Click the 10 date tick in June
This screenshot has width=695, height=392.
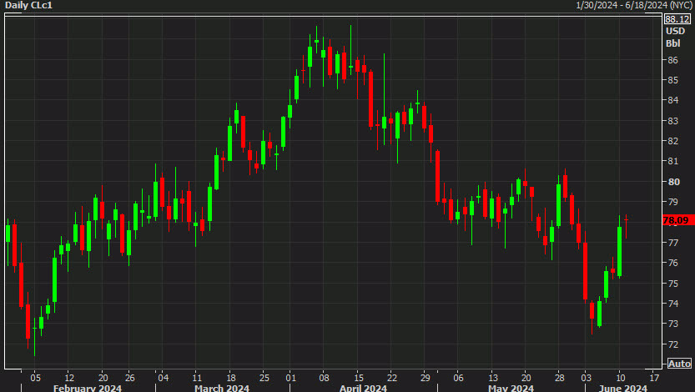pos(620,378)
